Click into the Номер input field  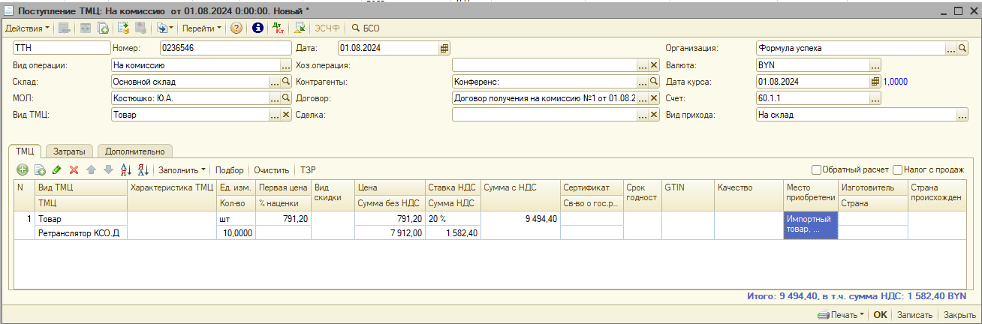tap(224, 48)
